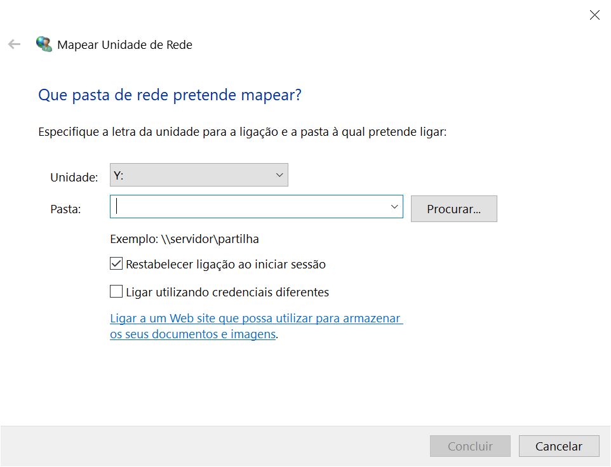Screen dimensions: 611x467
Task: Follow the 'Ligar a um Web site' link
Action: [256, 326]
